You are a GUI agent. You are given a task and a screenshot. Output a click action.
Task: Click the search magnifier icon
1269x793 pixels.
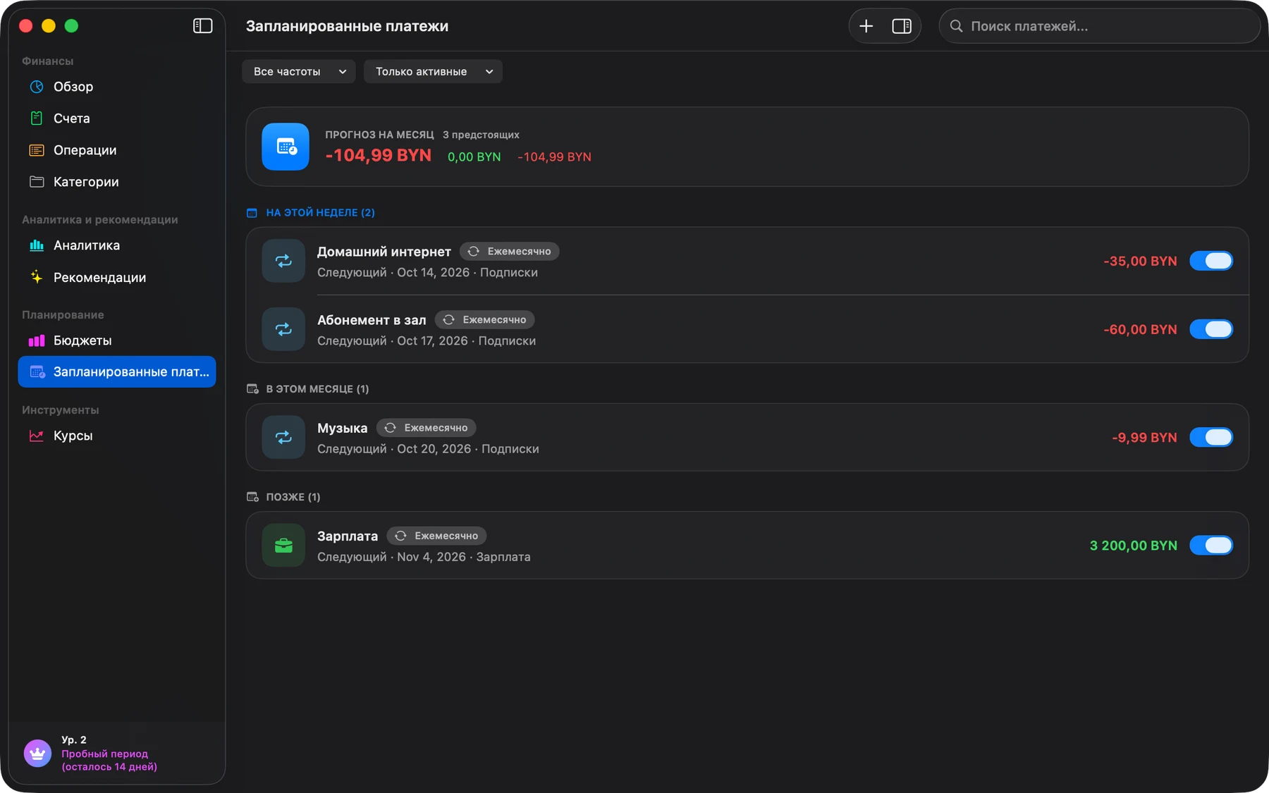[x=956, y=26]
